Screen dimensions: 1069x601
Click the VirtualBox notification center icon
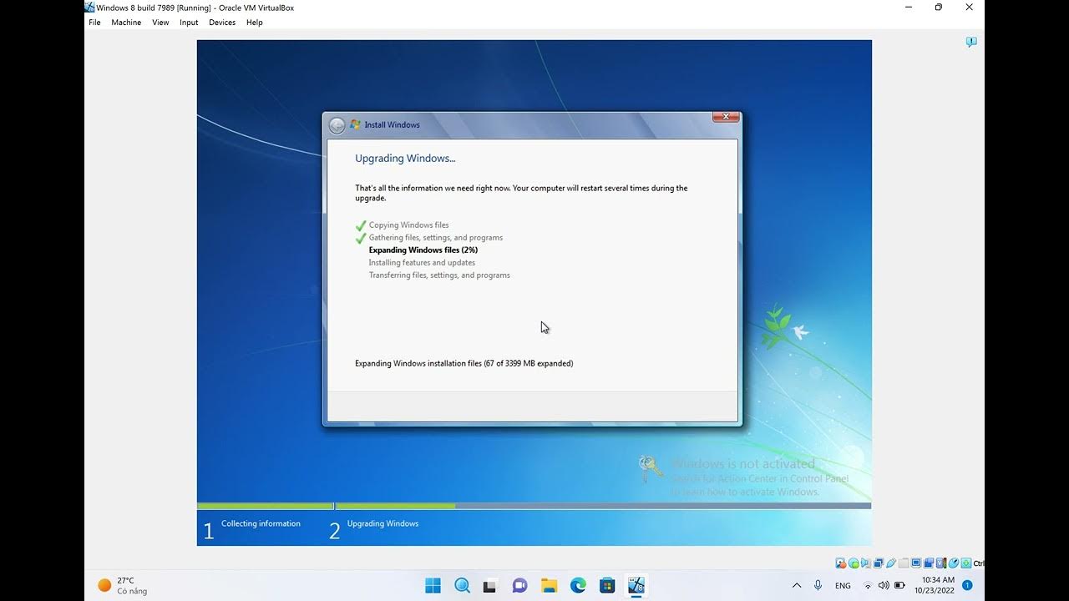pyautogui.click(x=970, y=42)
